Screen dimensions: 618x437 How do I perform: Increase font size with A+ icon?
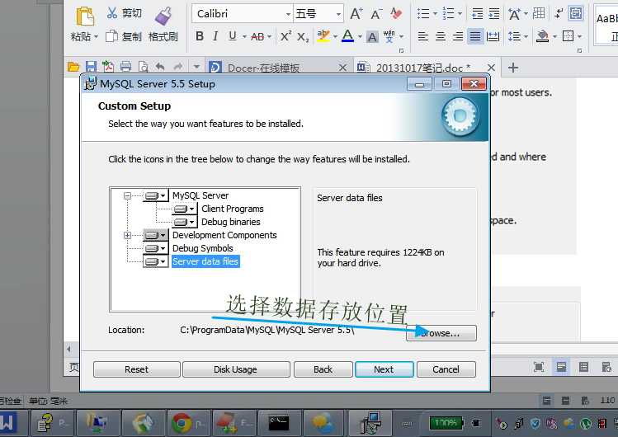coord(356,14)
